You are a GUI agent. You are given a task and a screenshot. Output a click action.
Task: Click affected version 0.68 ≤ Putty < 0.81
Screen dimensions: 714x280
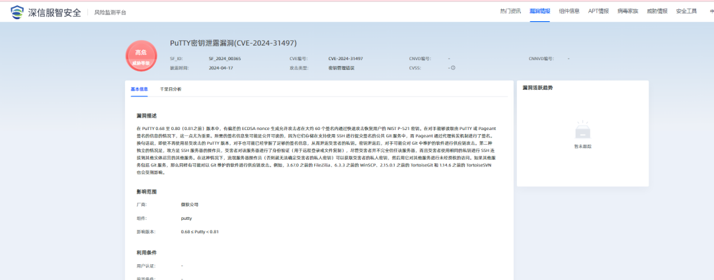coord(200,232)
